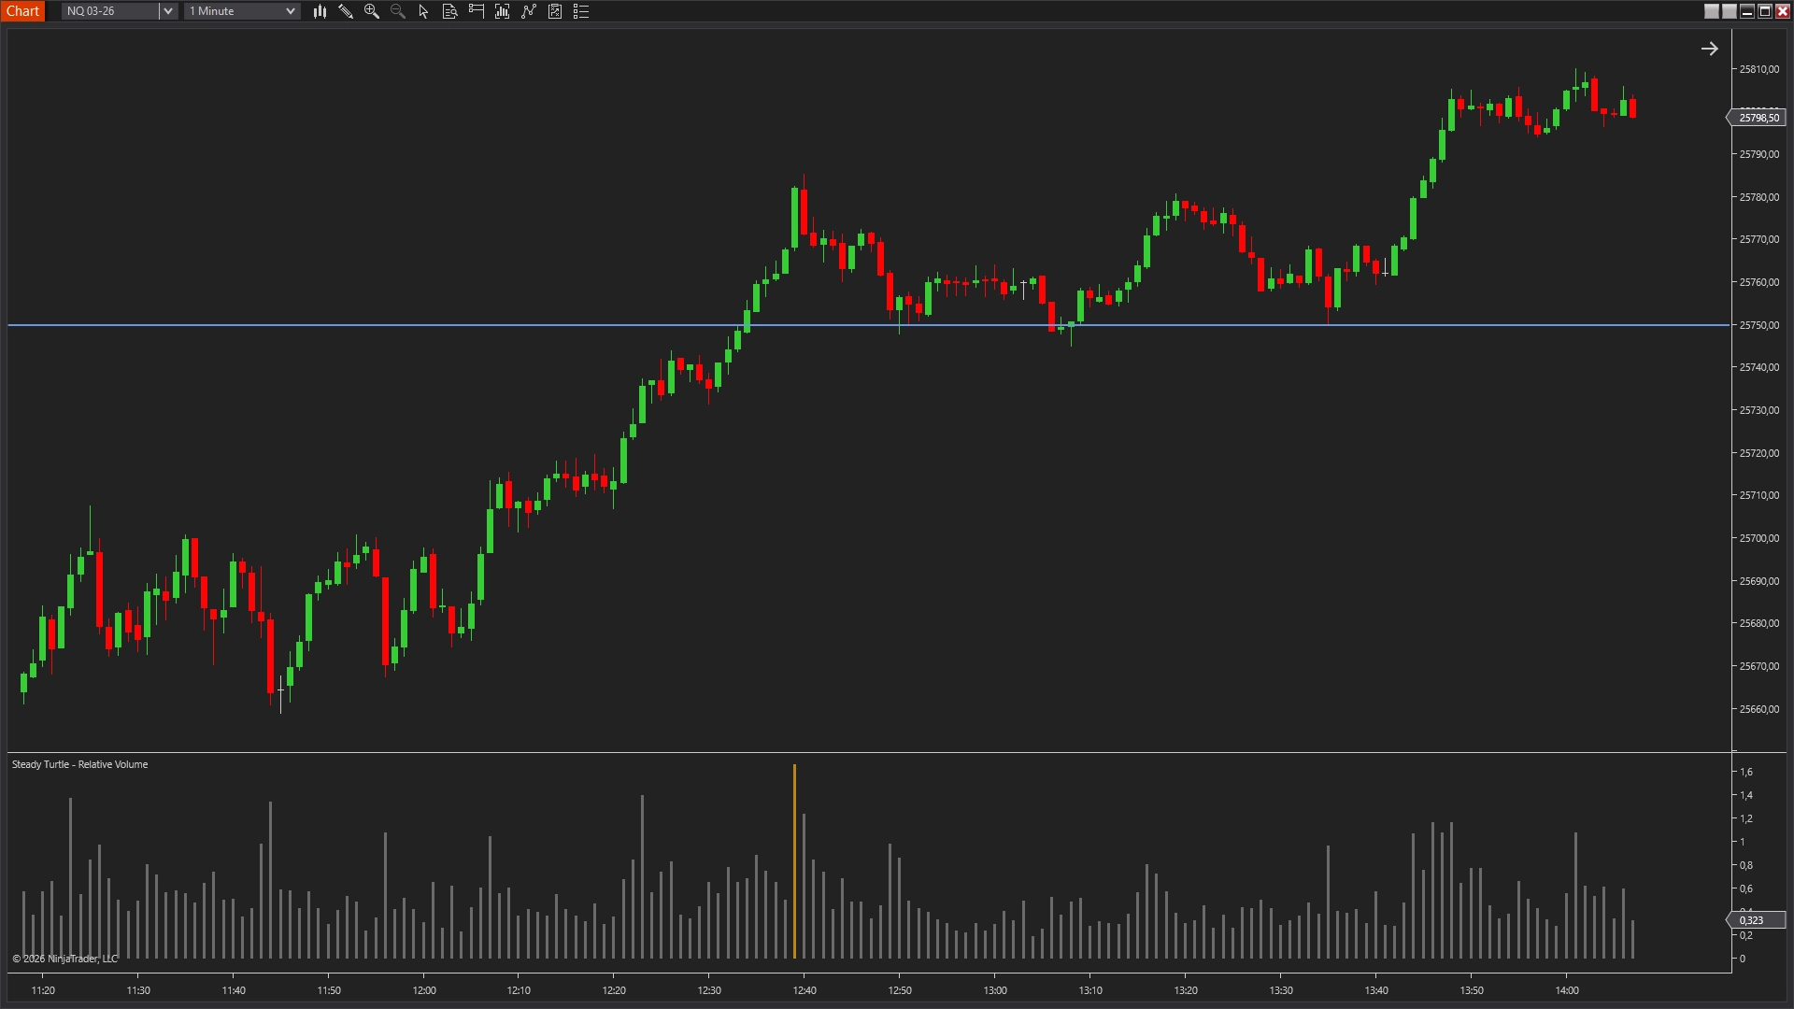Viewport: 1794px width, 1009px height.
Task: Select the orange Chart tab
Action: (22, 11)
